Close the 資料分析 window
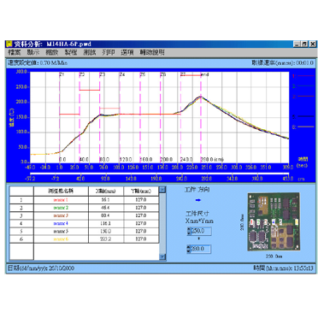 (313, 44)
